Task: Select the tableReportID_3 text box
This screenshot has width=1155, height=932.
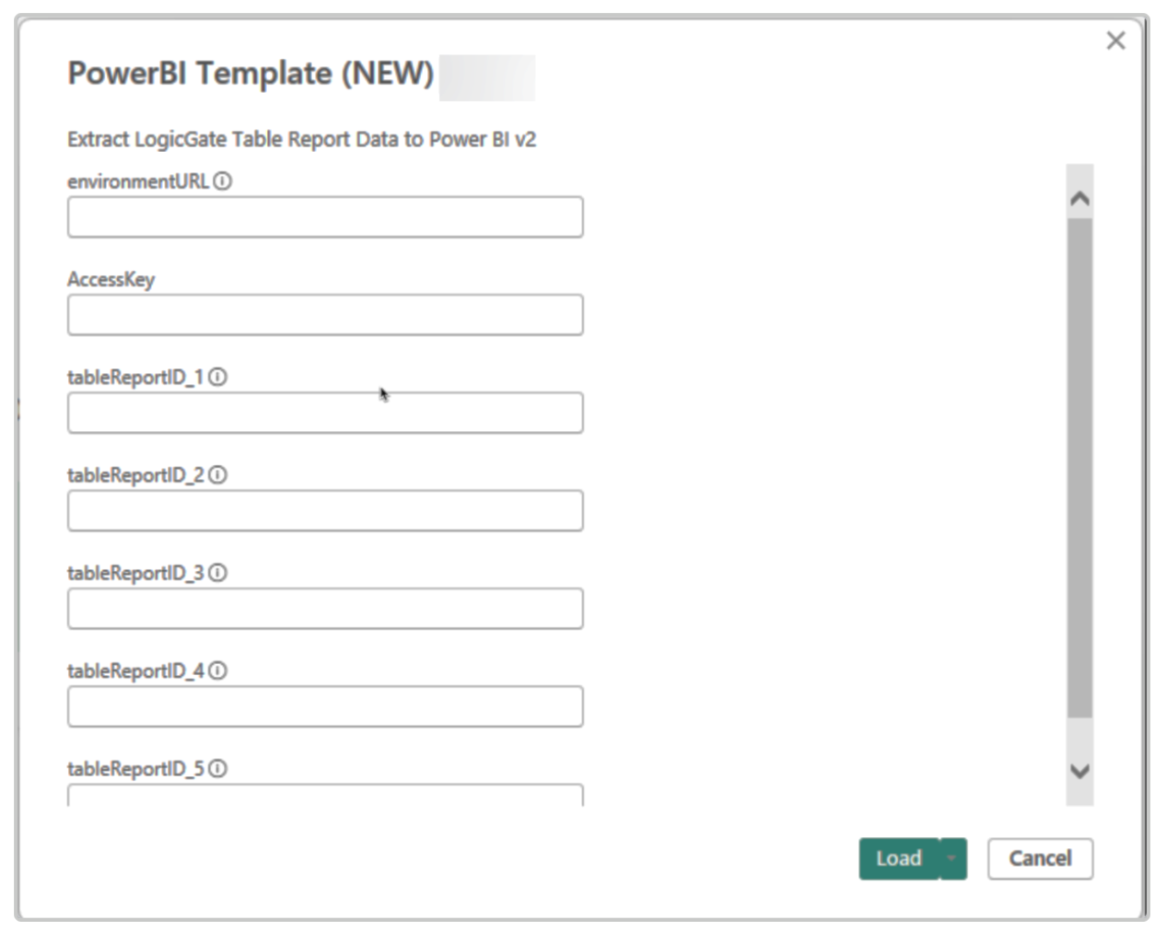Action: [x=325, y=609]
